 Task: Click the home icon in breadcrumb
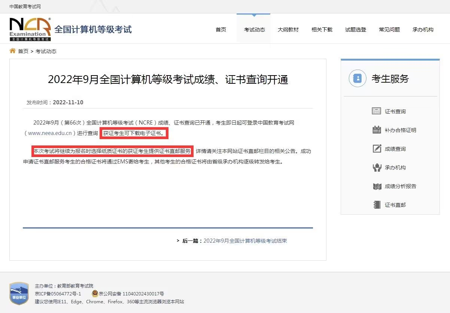click(x=13, y=51)
